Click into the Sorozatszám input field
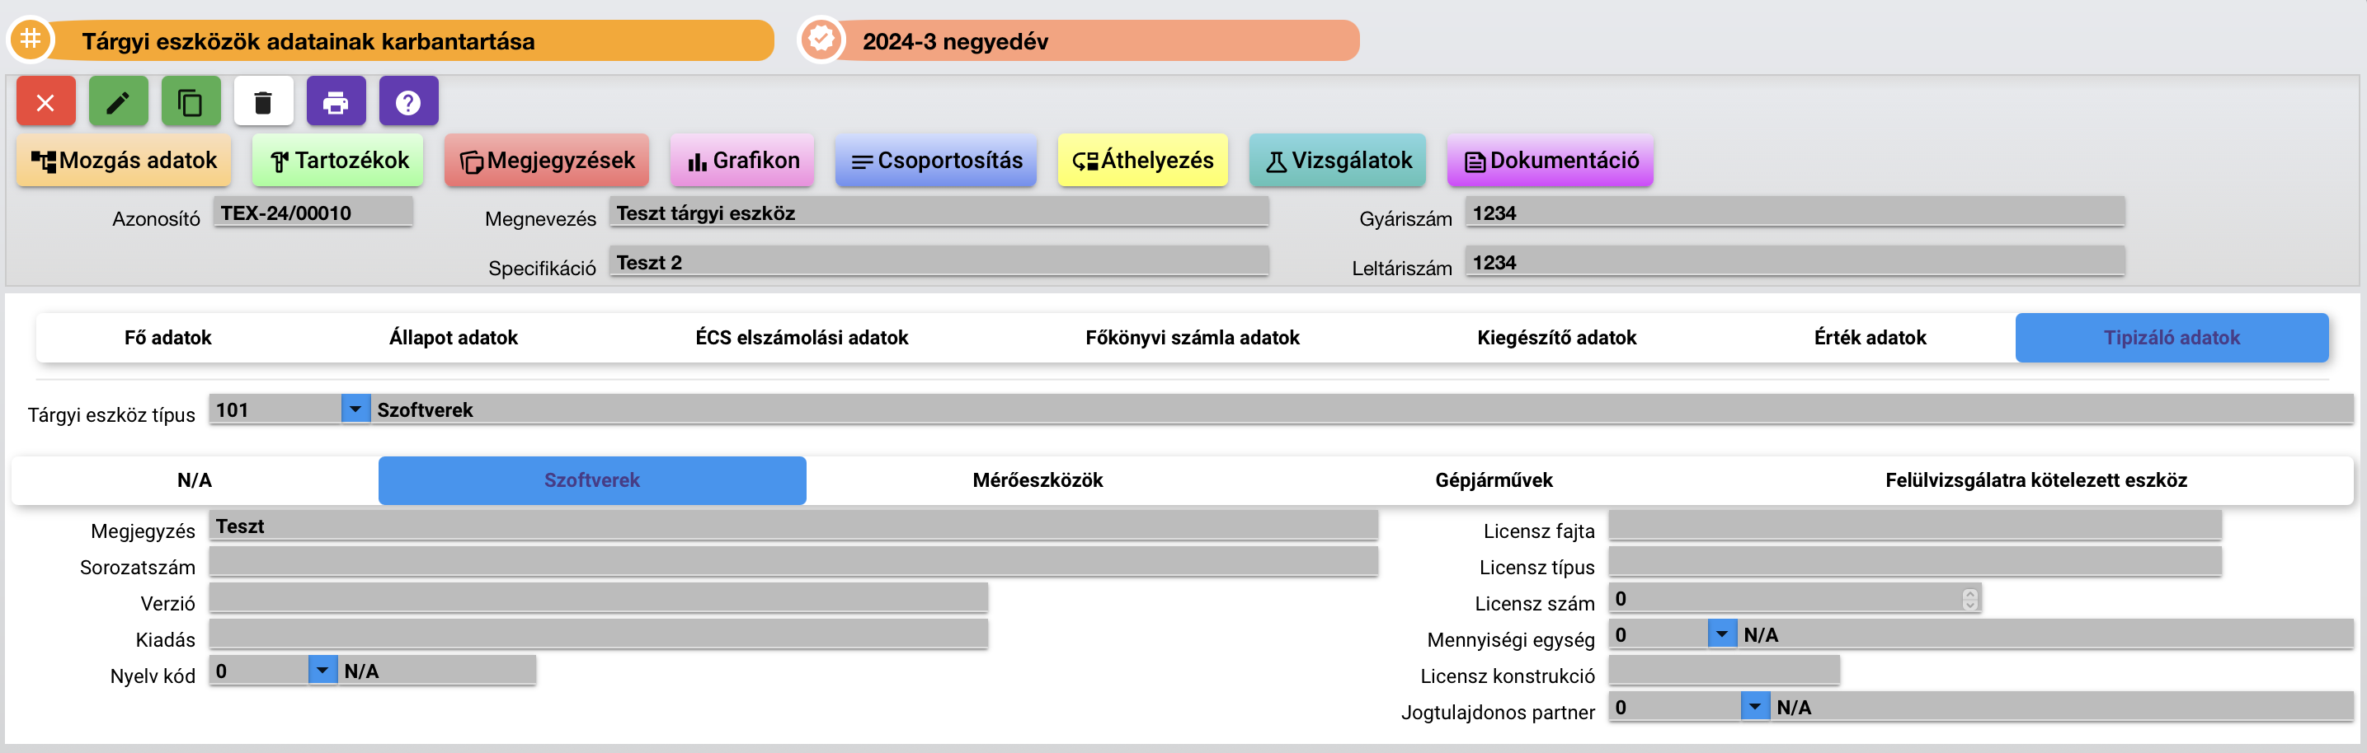 (793, 562)
